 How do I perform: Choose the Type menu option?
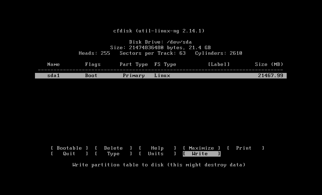pos(113,153)
